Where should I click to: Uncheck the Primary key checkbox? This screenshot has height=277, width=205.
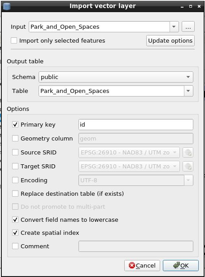(x=15, y=124)
